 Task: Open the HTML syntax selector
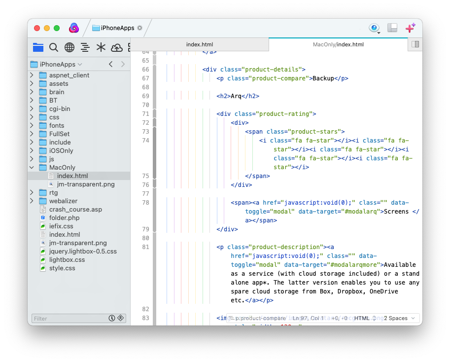[365, 318]
